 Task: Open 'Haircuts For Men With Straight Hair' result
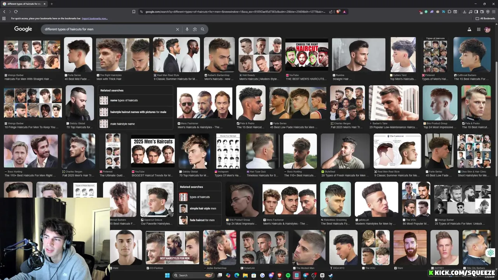tap(32, 55)
